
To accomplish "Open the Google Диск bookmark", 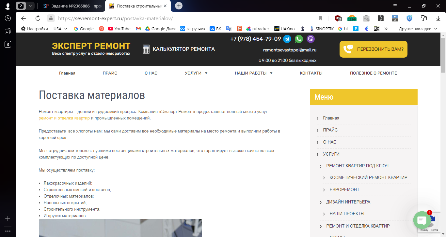I will coord(161,29).
